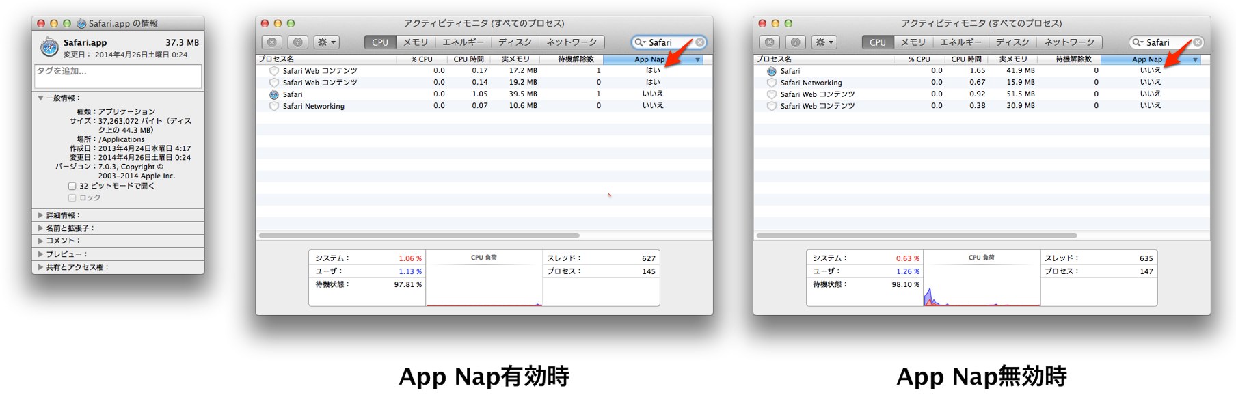Viewport: 1236px width, 397px height.
Task: Click the horizontal scrollbar in the right Activity Monitor
Action: point(917,236)
